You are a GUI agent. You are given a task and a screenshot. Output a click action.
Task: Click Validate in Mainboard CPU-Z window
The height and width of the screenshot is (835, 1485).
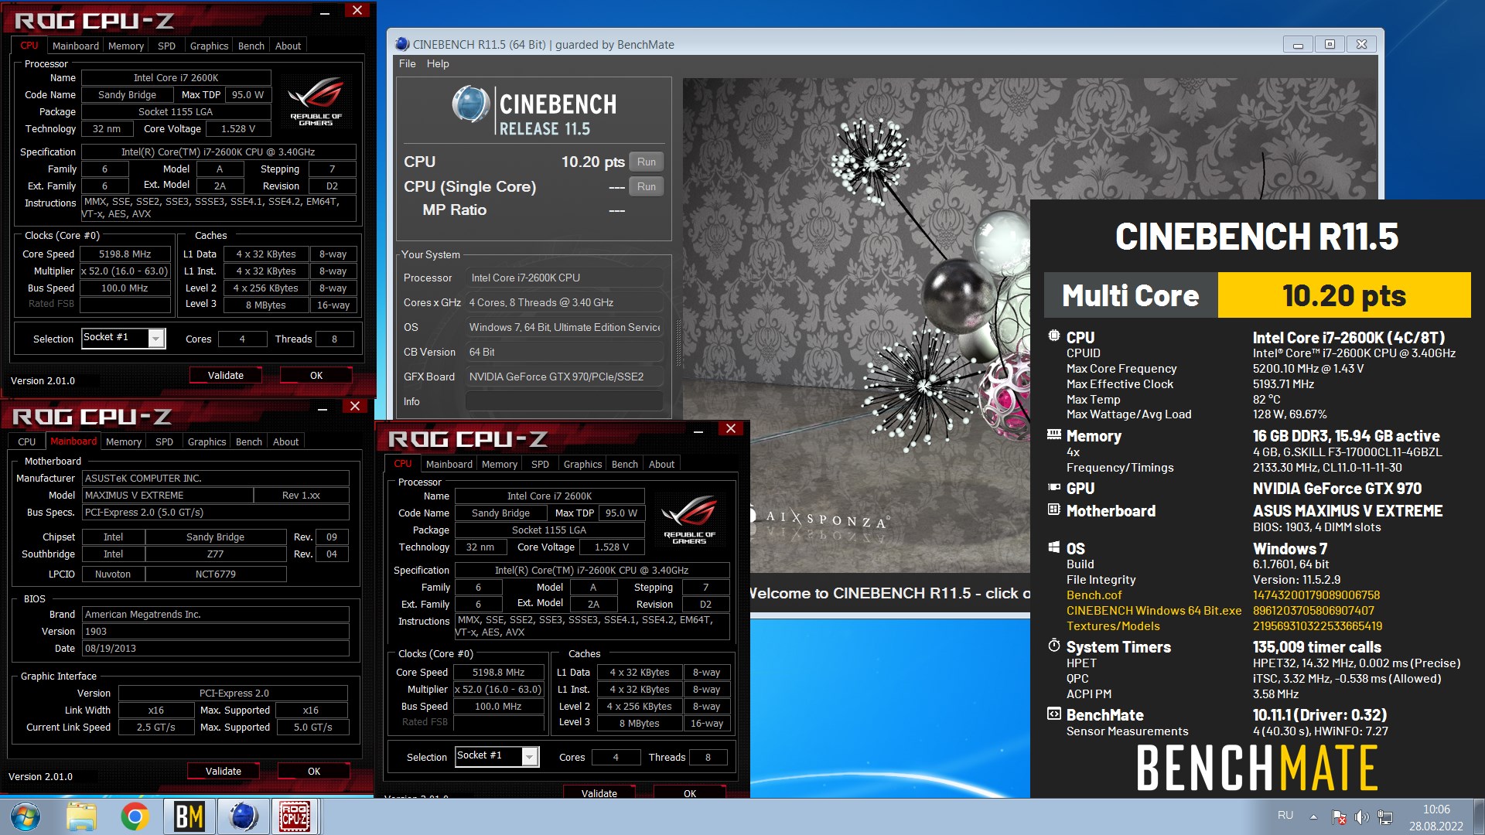click(x=224, y=771)
